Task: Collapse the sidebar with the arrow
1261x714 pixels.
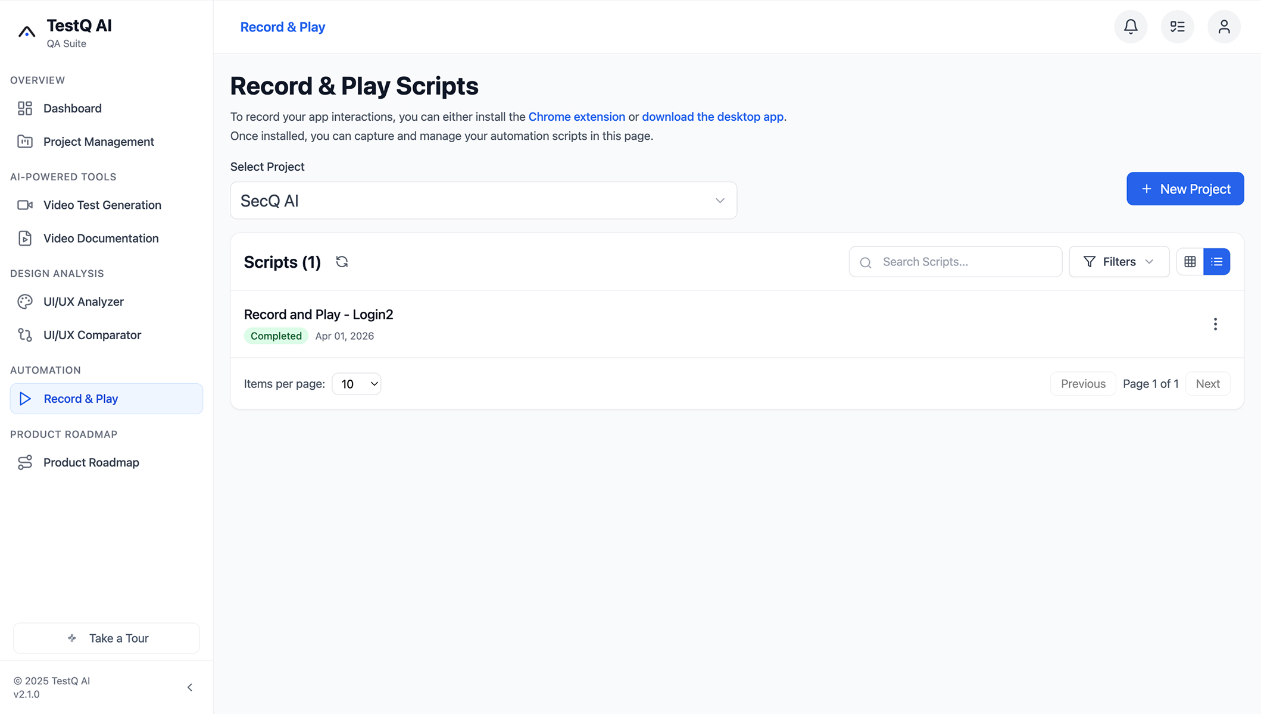Action: [x=190, y=687]
